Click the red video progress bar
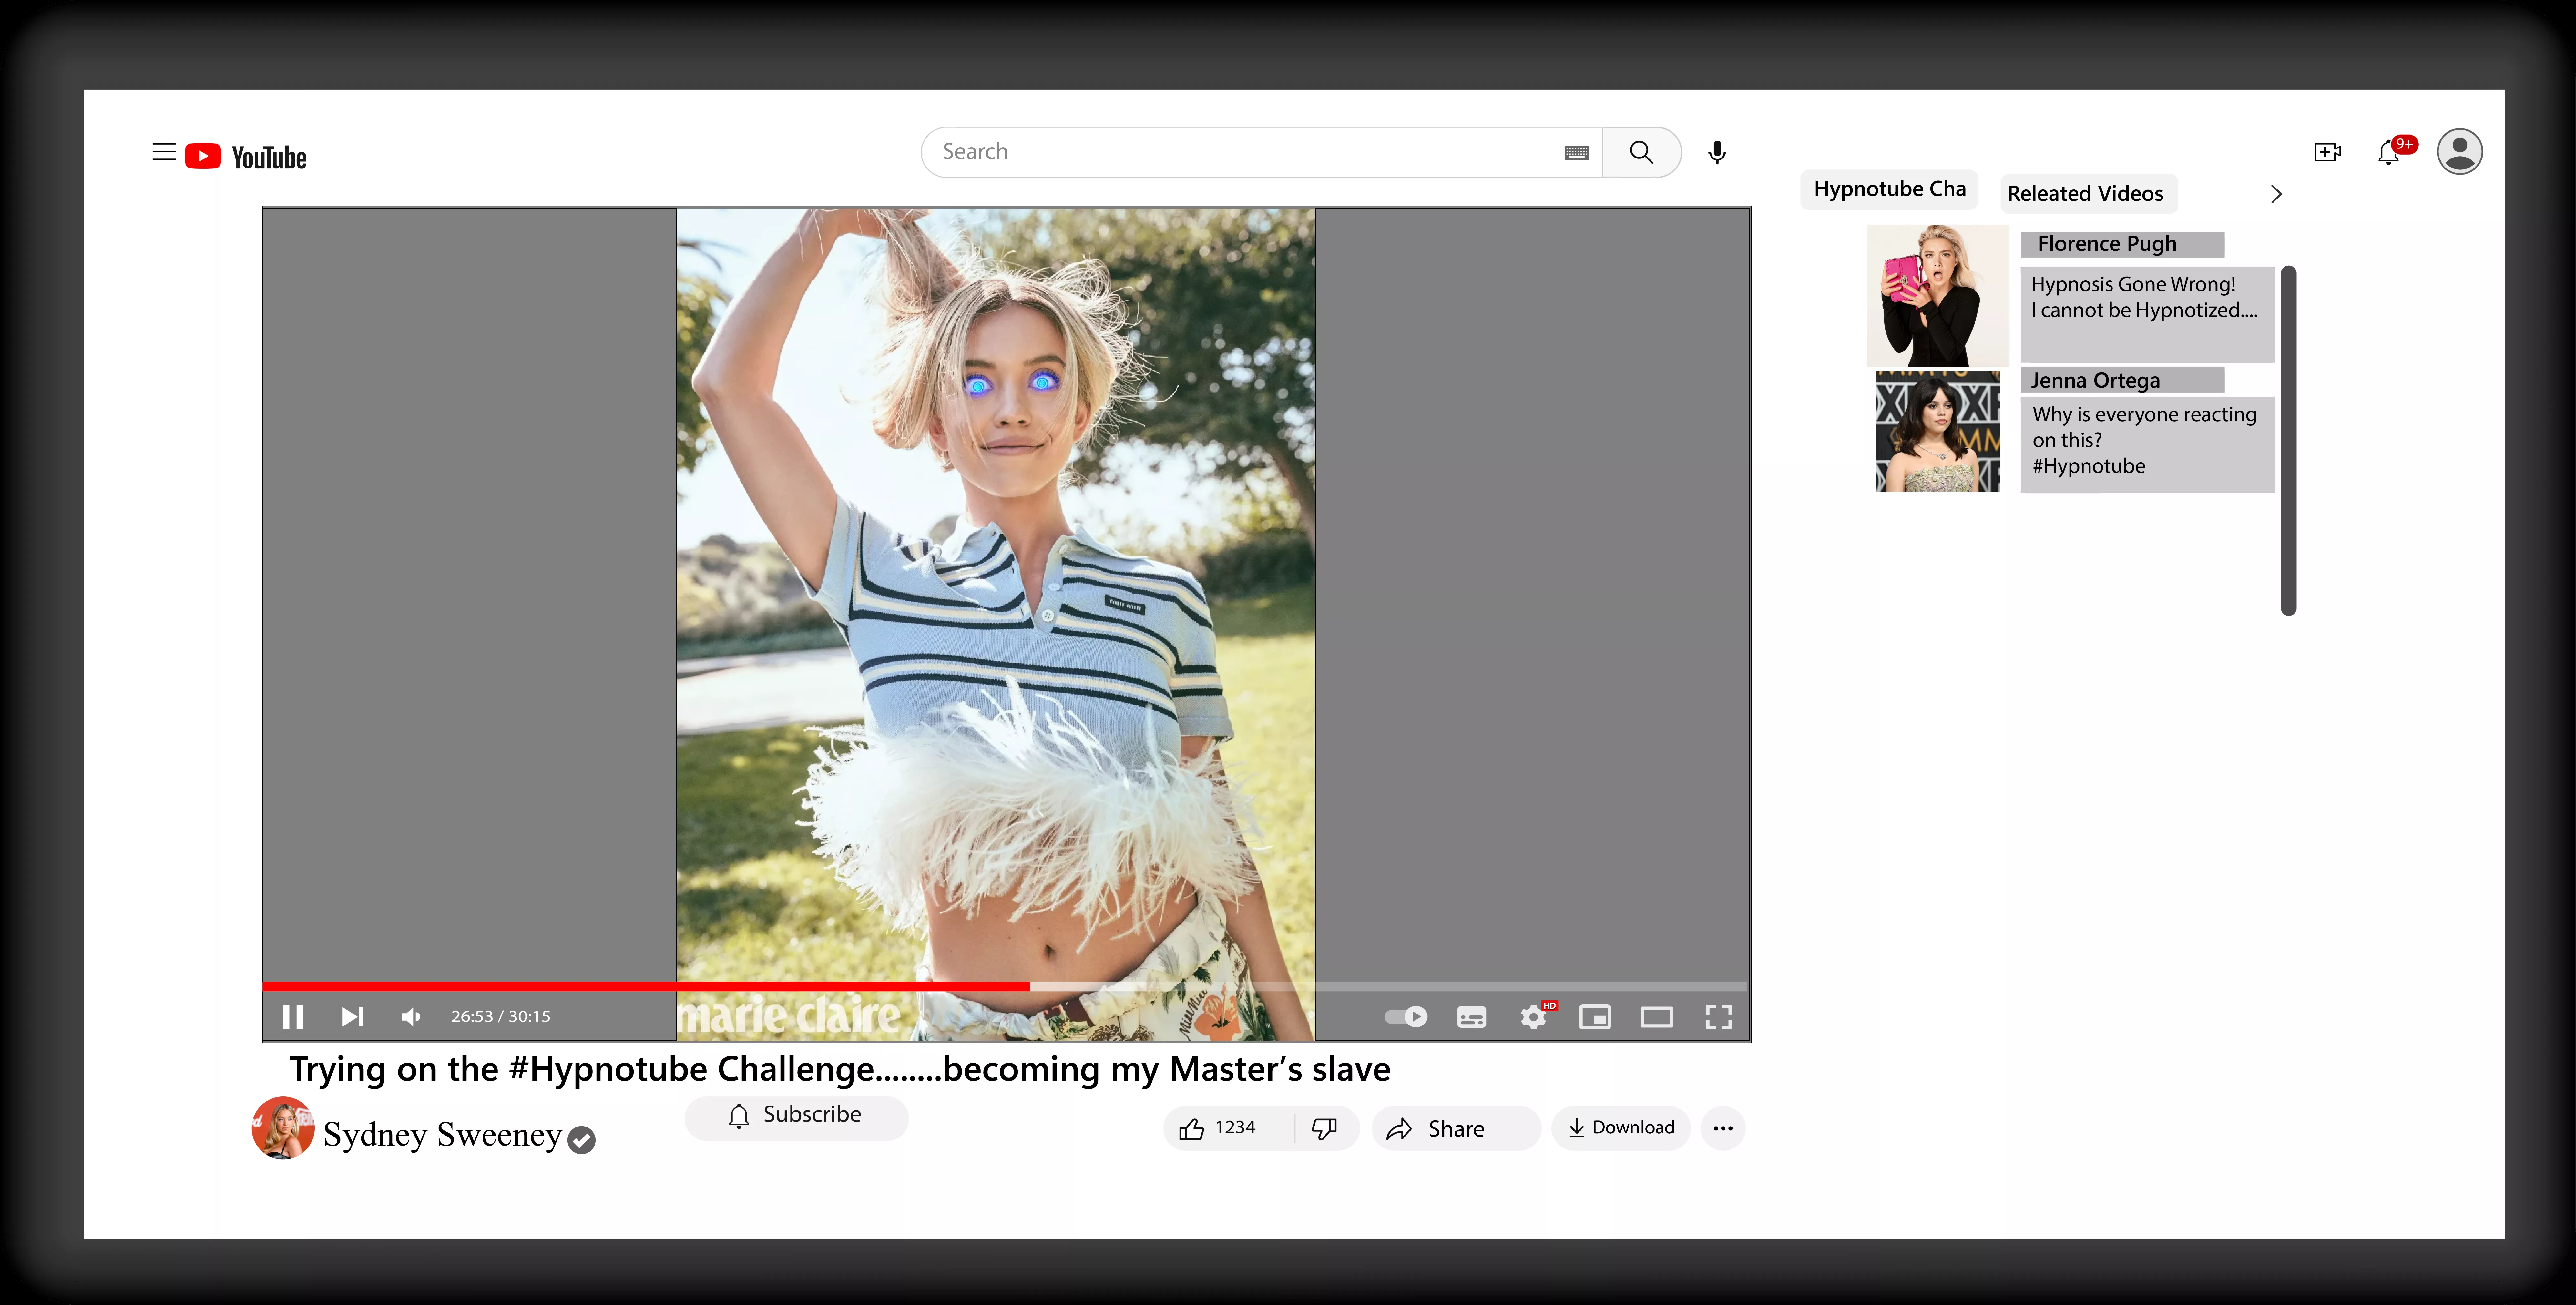The image size is (2576, 1305). coord(646,986)
